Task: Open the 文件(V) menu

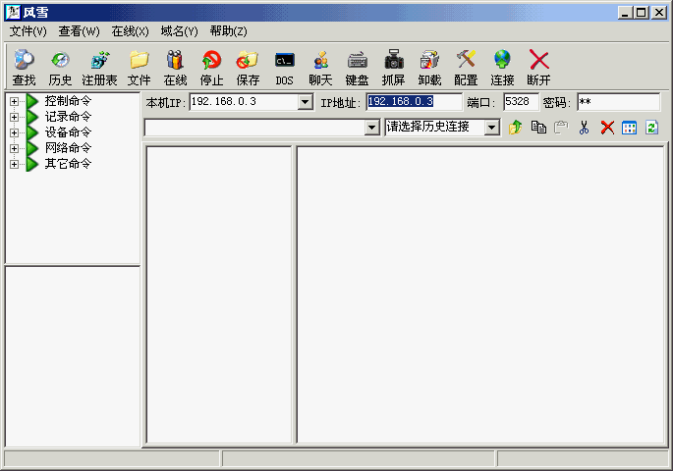Action: 28,31
